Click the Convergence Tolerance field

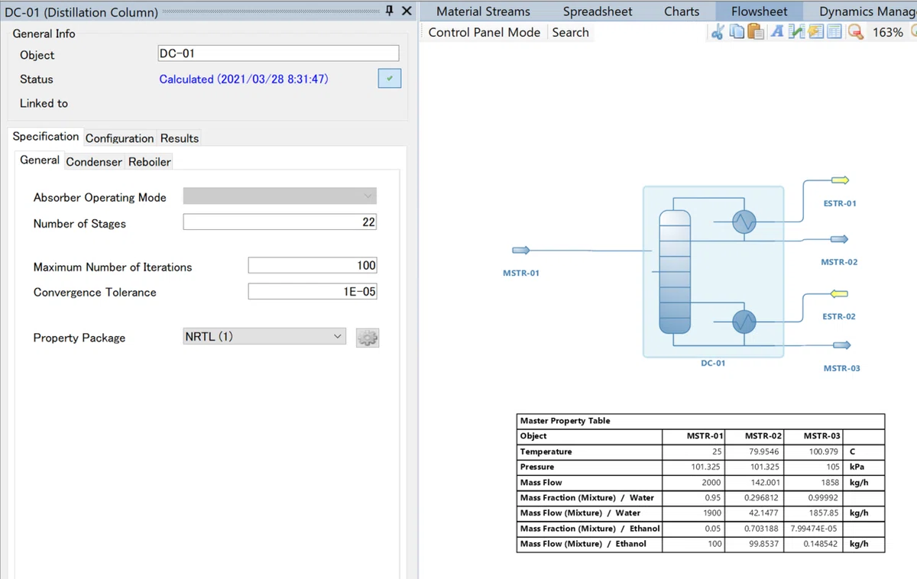pos(313,291)
